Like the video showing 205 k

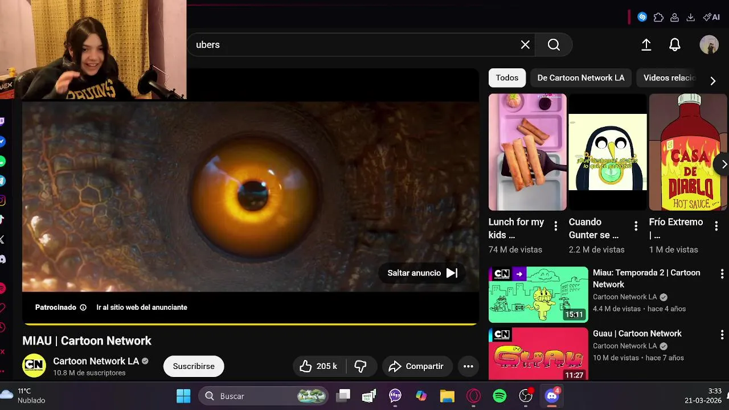click(320, 366)
